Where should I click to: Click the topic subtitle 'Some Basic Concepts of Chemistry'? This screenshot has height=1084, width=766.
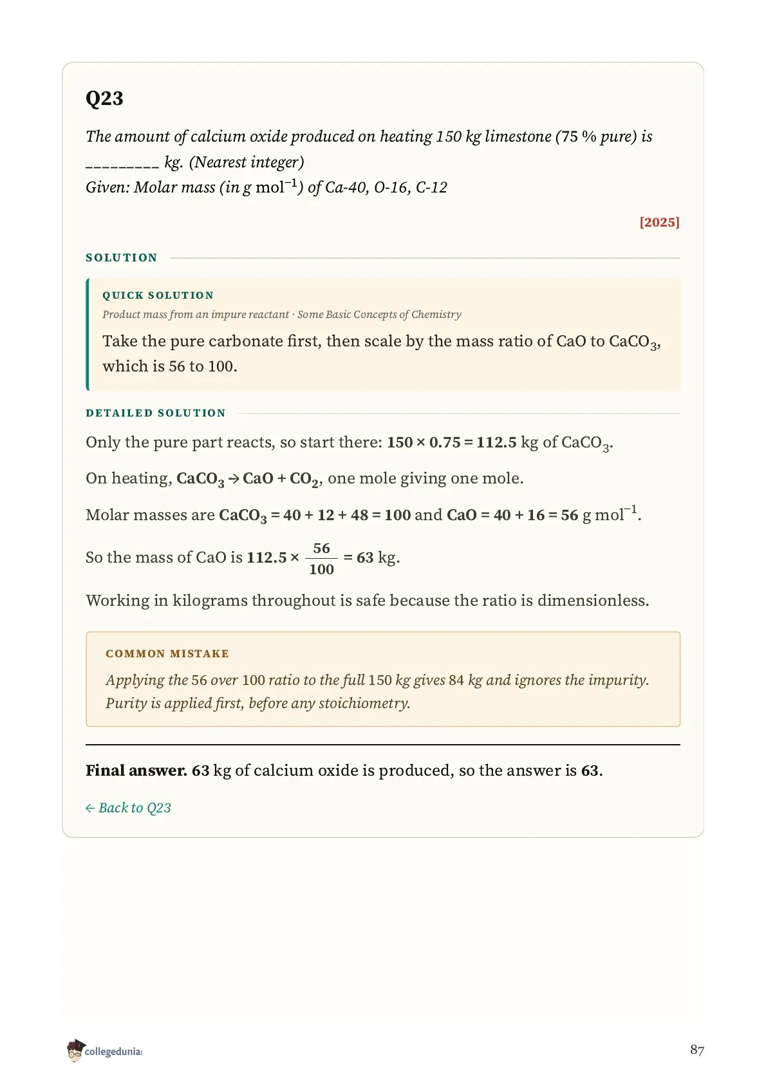[379, 315]
